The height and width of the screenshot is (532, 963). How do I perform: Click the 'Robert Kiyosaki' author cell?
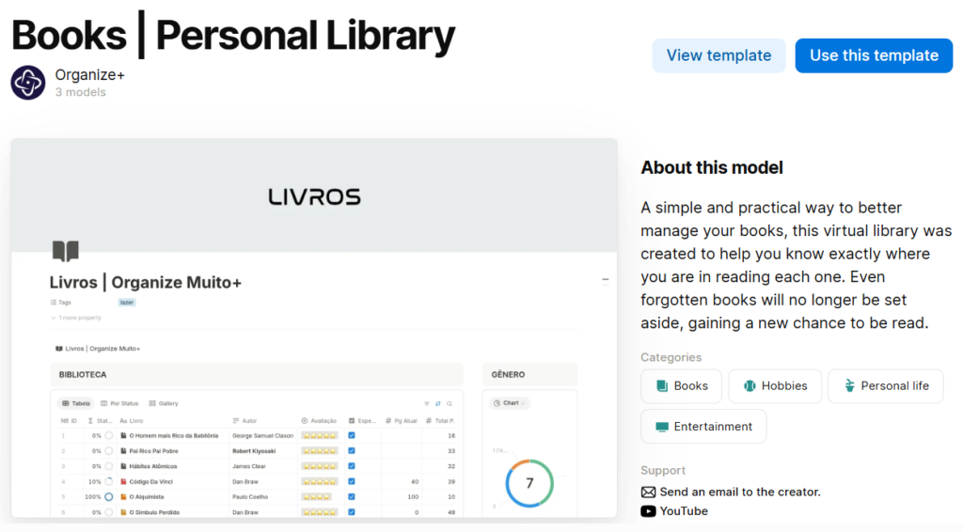254,451
